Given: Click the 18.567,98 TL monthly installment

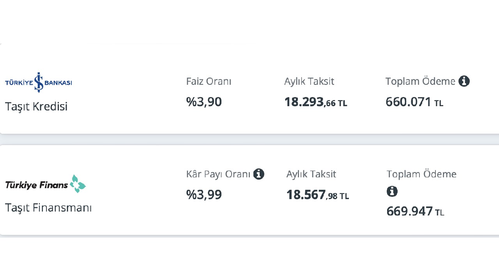Looking at the screenshot, I should [317, 195].
